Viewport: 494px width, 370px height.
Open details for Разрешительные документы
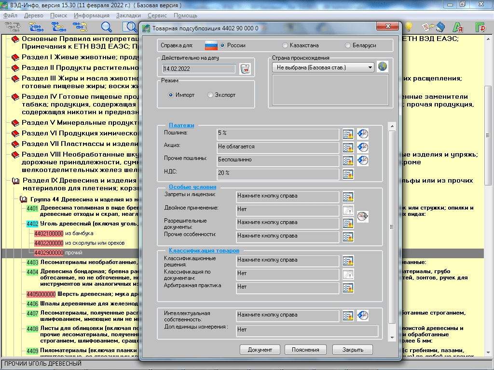click(348, 224)
